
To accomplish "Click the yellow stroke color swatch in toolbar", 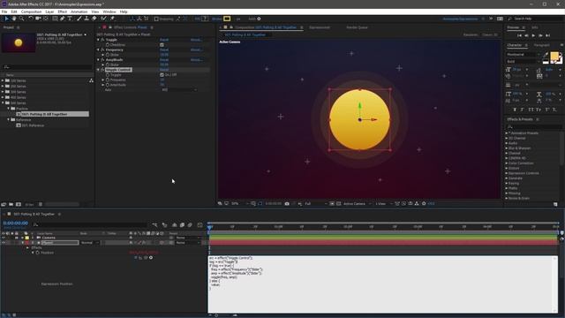I will pyautogui.click(x=227, y=19).
